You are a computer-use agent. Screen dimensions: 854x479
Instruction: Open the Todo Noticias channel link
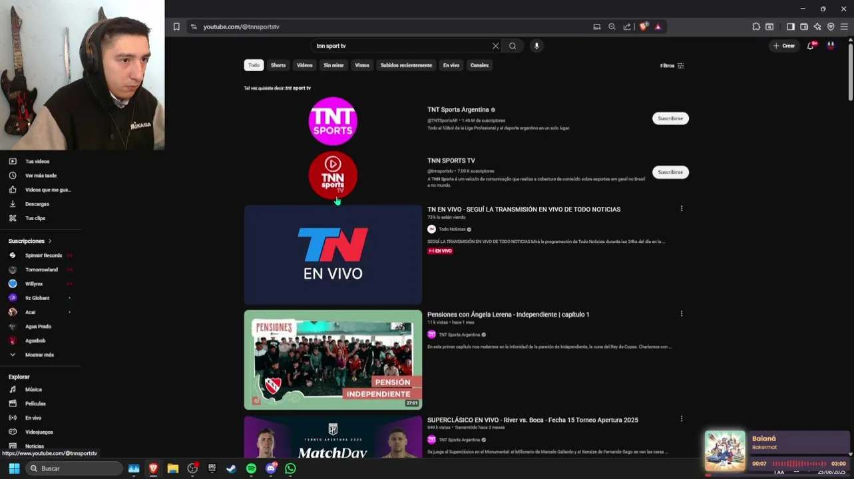pyautogui.click(x=452, y=230)
